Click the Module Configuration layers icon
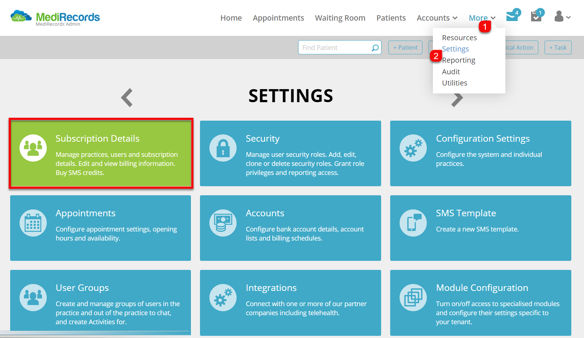Image resolution: width=584 pixels, height=338 pixels. (413, 297)
